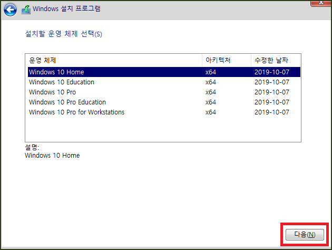
Task: Select Windows 10 Education row
Action: (164, 82)
